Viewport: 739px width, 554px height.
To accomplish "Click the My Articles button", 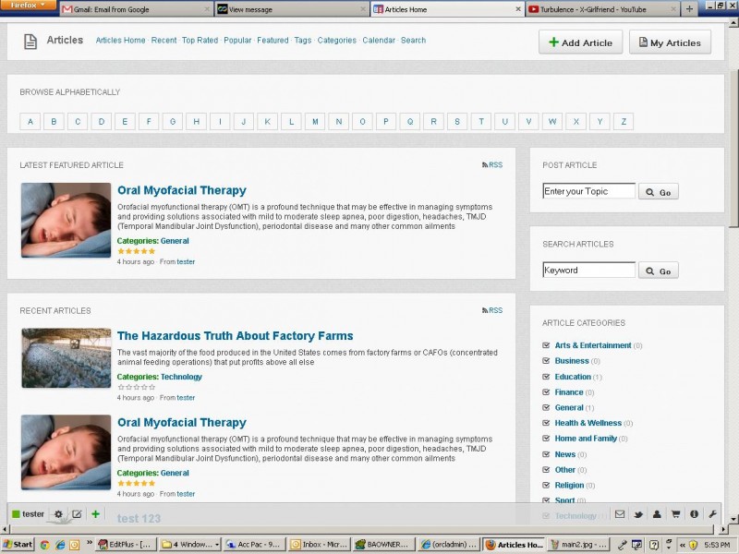I will pyautogui.click(x=670, y=42).
